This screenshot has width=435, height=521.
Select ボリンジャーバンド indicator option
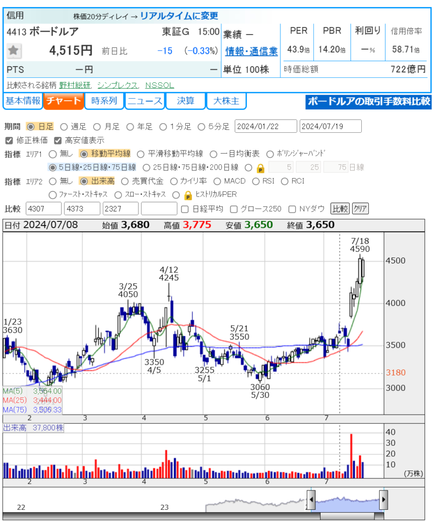click(x=269, y=154)
